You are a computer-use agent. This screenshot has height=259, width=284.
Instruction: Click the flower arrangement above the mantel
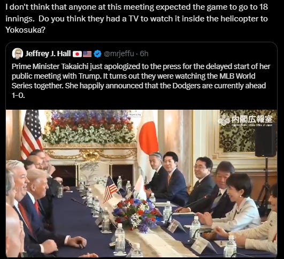pyautogui.click(x=89, y=127)
